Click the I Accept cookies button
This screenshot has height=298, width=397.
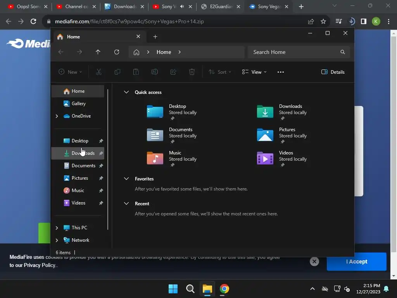coord(357,262)
